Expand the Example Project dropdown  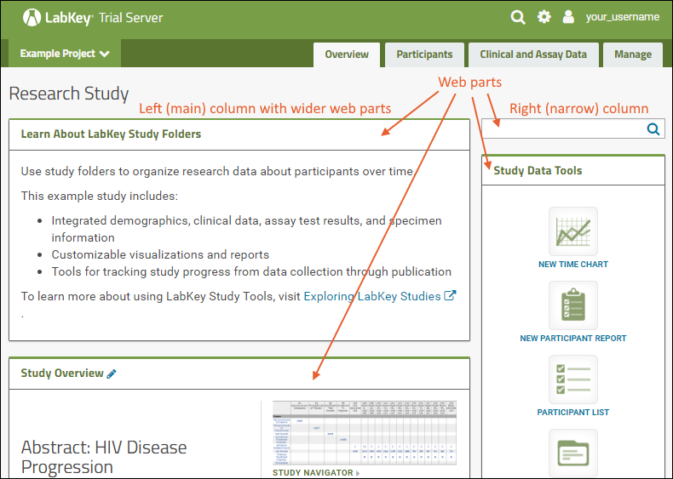click(65, 54)
